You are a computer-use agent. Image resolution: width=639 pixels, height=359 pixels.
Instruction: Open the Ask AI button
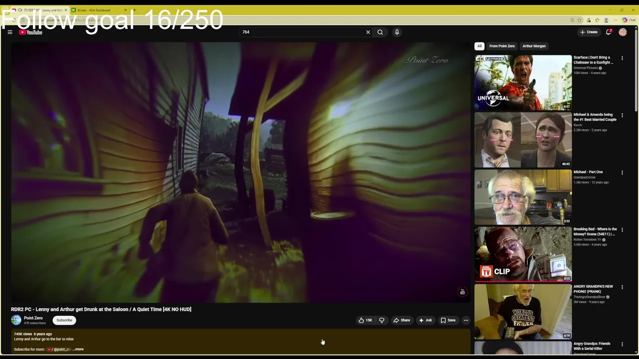tap(425, 320)
